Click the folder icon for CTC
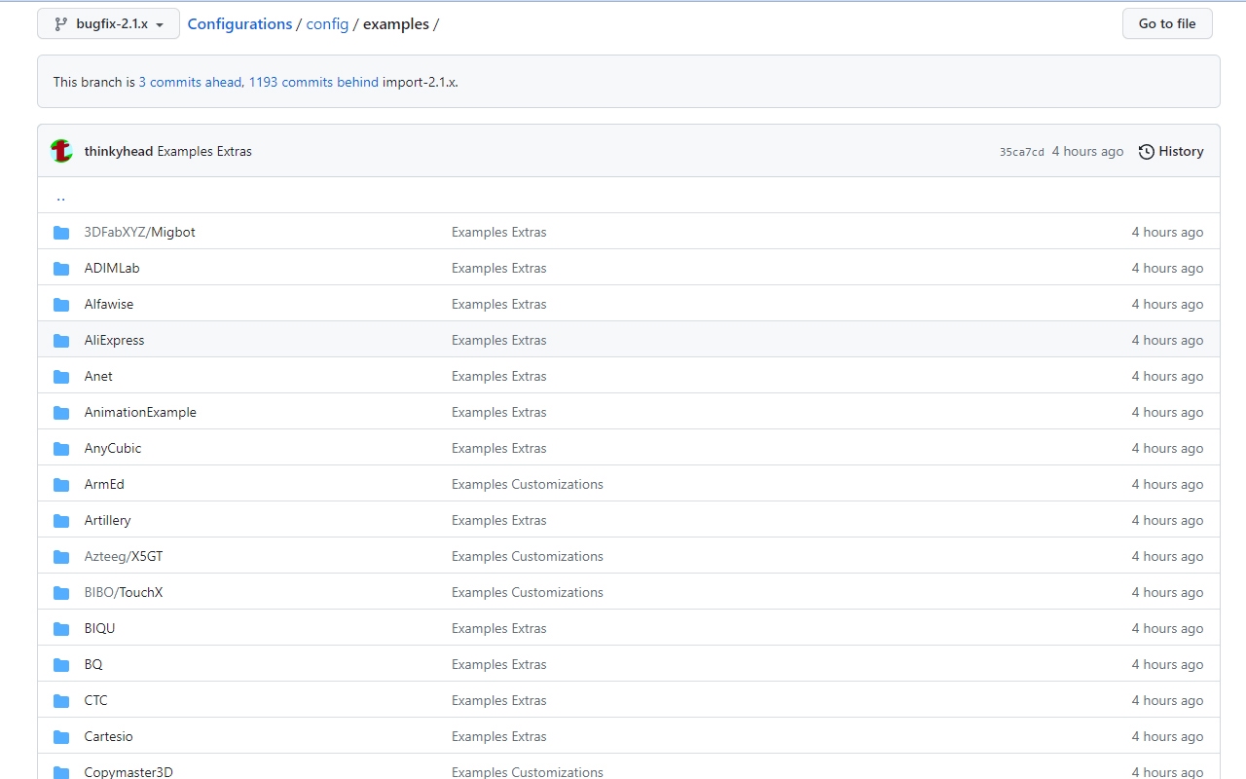This screenshot has height=779, width=1246. coord(61,701)
